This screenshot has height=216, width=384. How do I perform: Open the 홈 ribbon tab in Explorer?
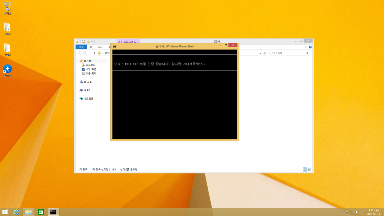click(91, 47)
